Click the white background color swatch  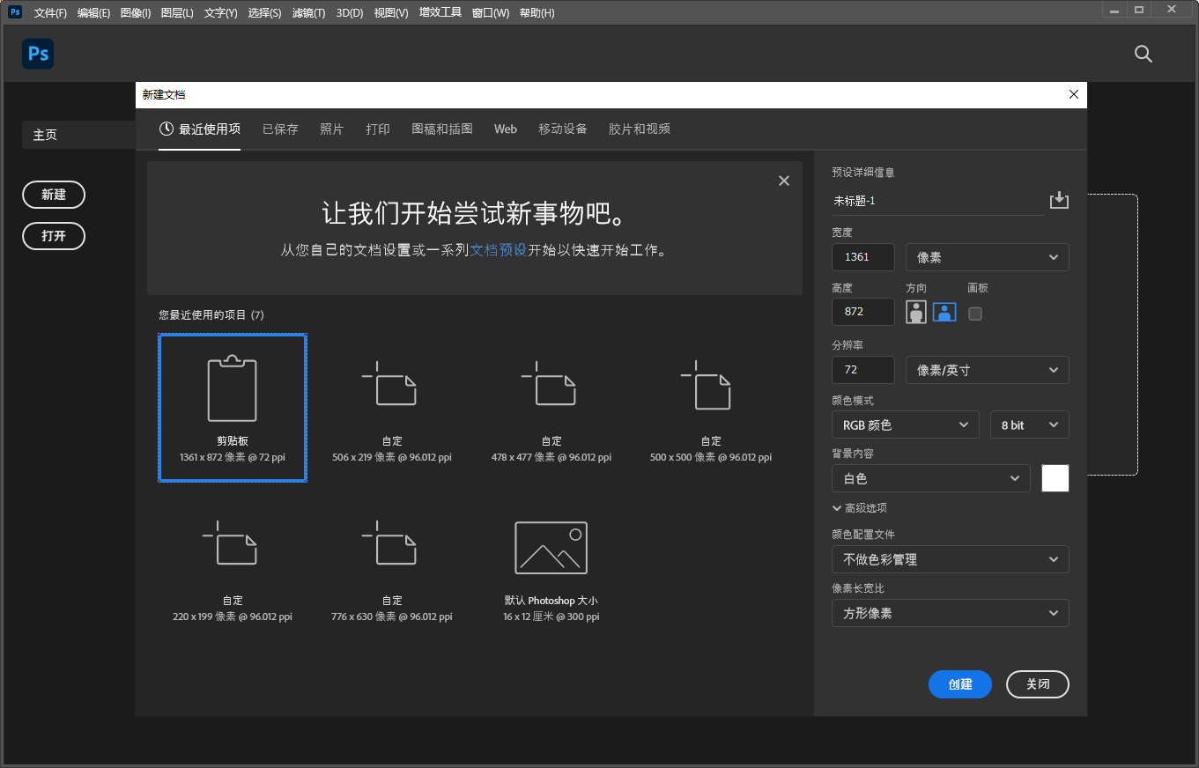coord(1055,478)
